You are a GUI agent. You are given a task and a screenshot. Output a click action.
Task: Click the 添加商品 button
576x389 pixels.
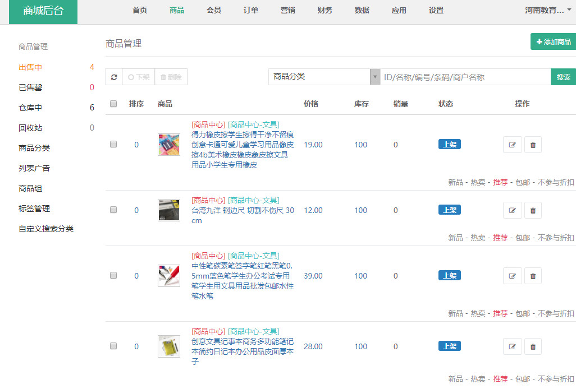click(x=553, y=42)
